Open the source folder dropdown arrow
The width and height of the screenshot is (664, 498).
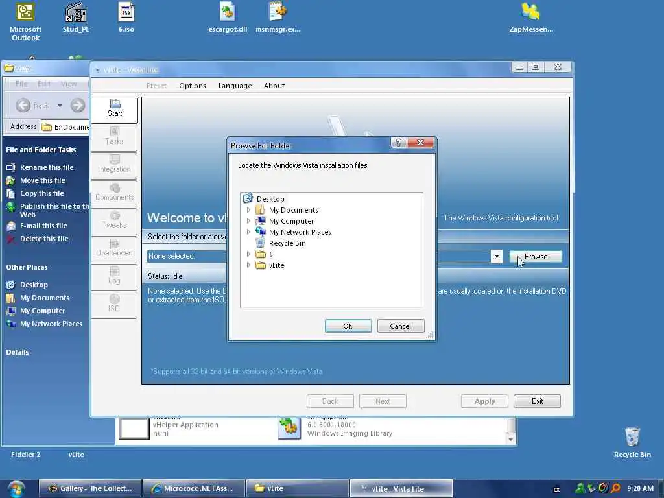pyautogui.click(x=497, y=256)
